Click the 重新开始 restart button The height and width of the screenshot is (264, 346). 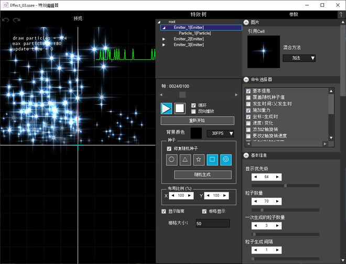tap(197, 120)
